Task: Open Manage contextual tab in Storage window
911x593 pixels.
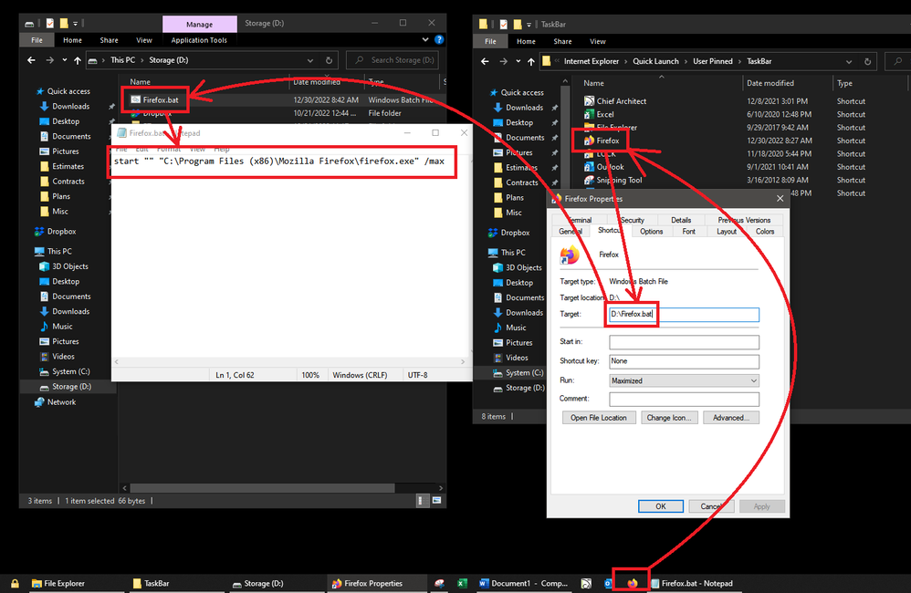Action: (x=199, y=24)
